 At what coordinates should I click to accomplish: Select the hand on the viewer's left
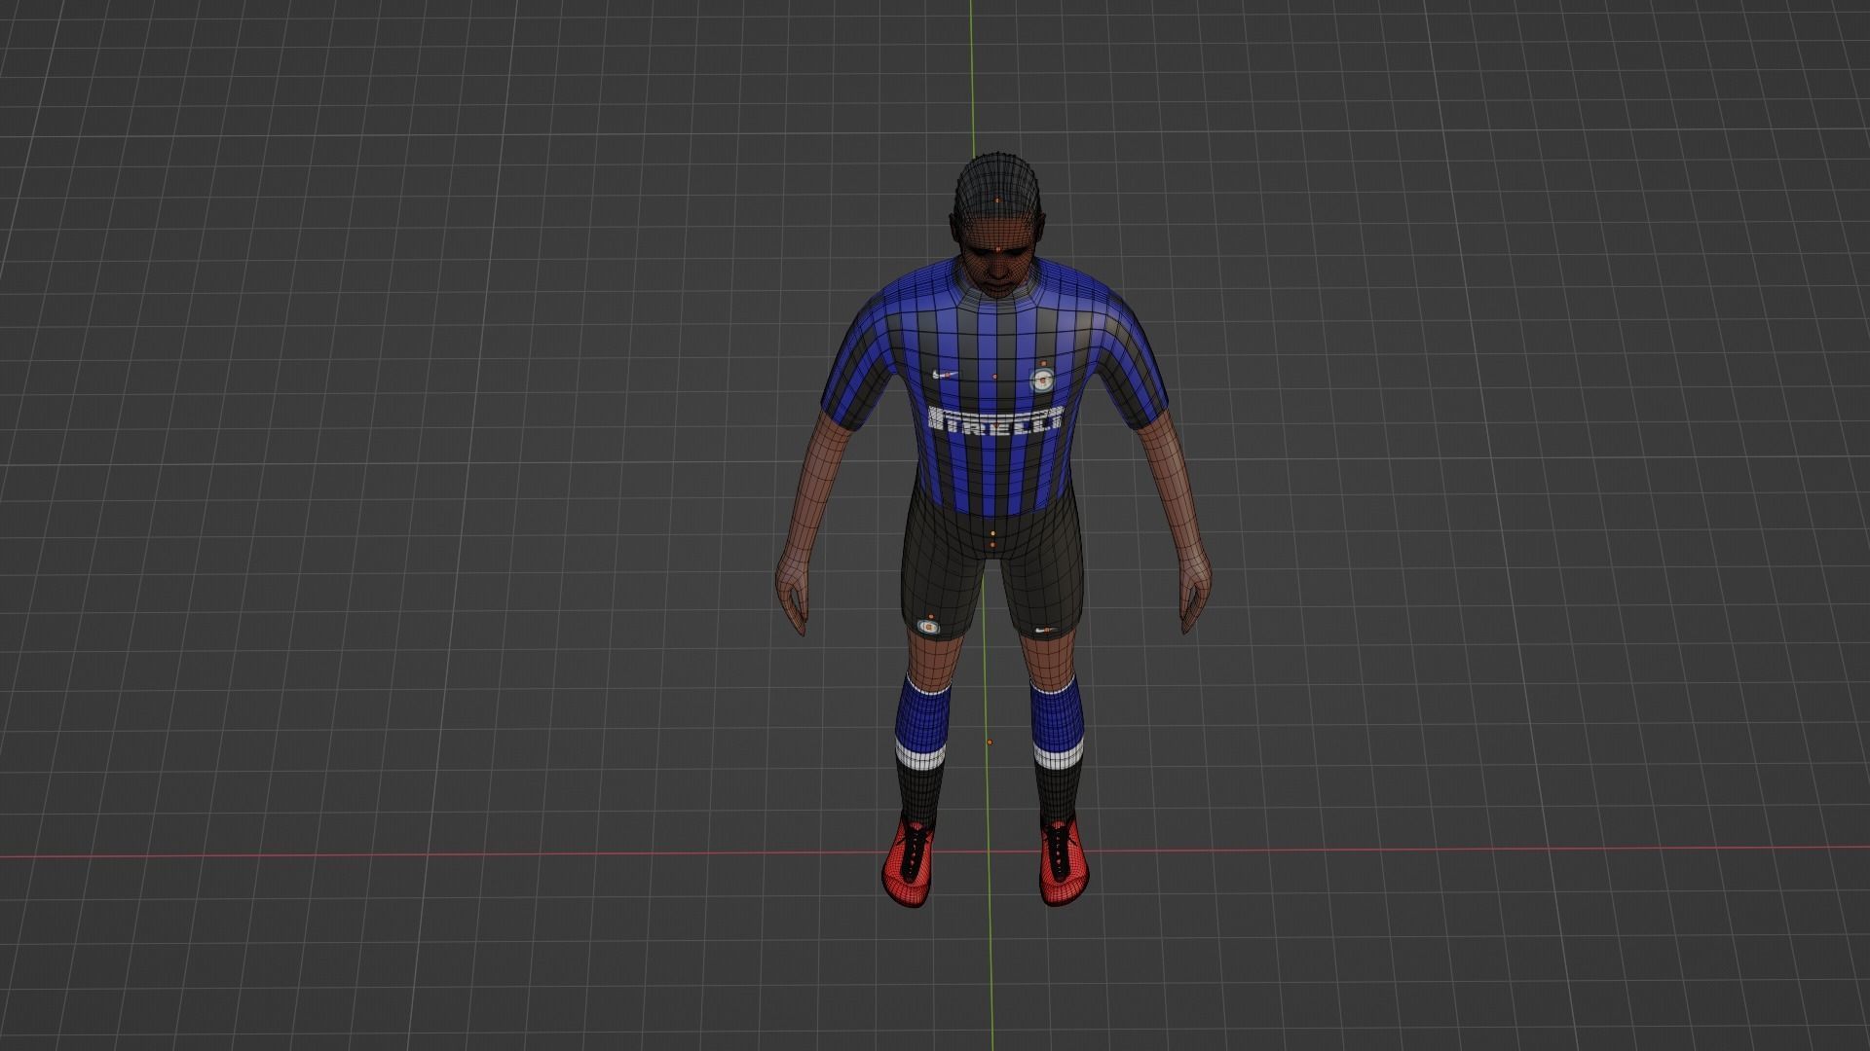[x=793, y=596]
